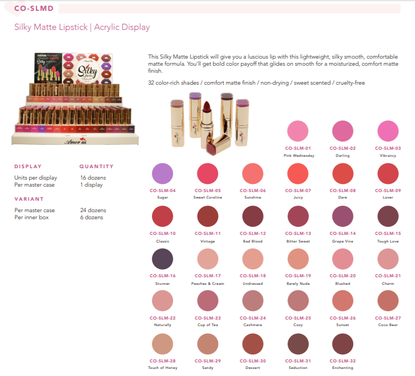
Task: Click the 'Pink Wednesday' shade name
Action: click(299, 156)
